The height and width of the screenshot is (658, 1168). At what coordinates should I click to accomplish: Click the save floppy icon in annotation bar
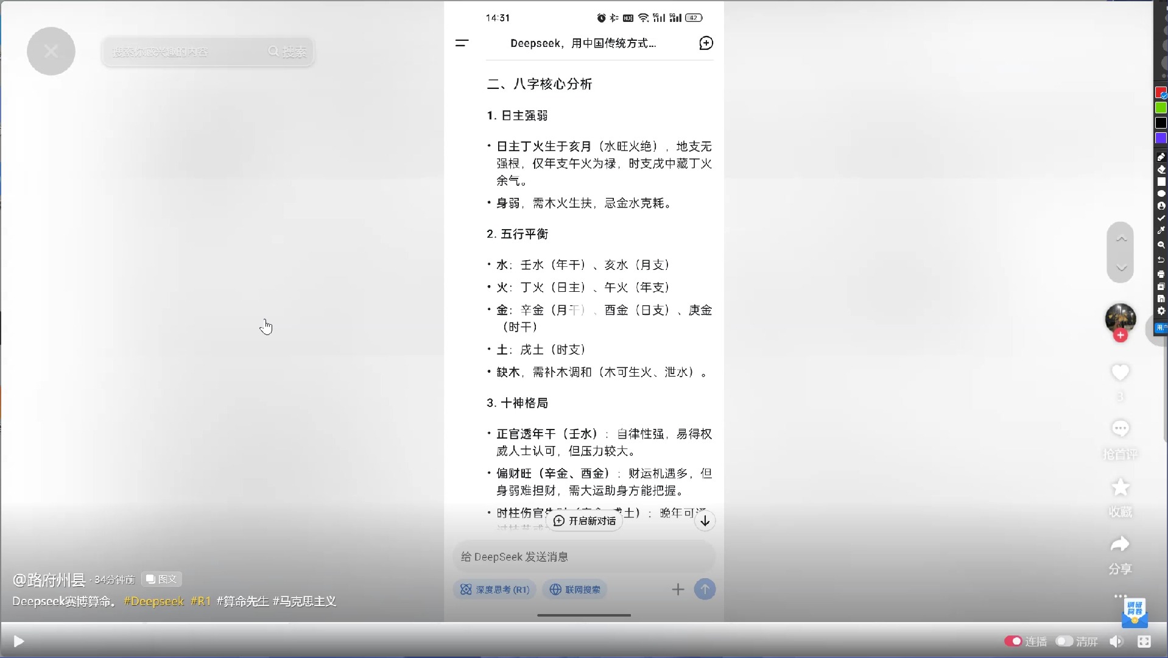1161,299
